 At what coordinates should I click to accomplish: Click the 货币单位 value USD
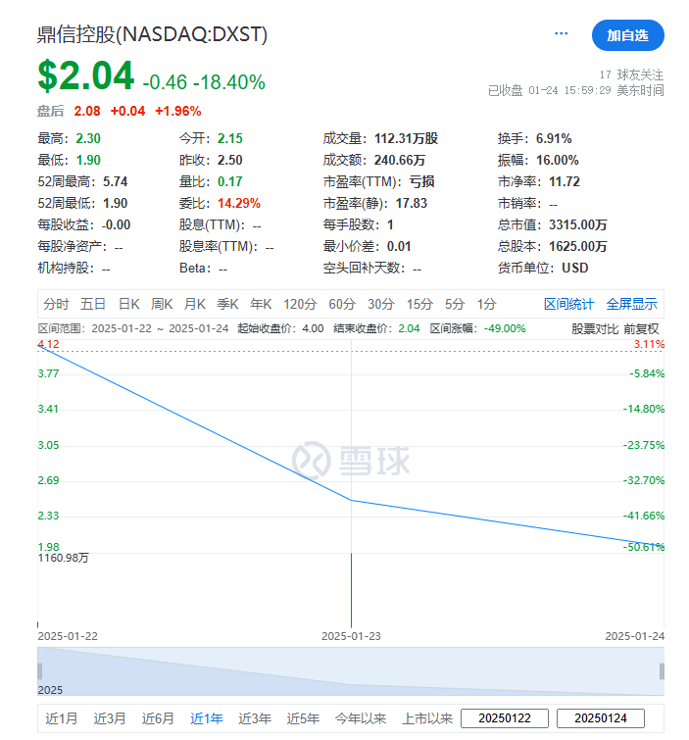click(x=574, y=268)
